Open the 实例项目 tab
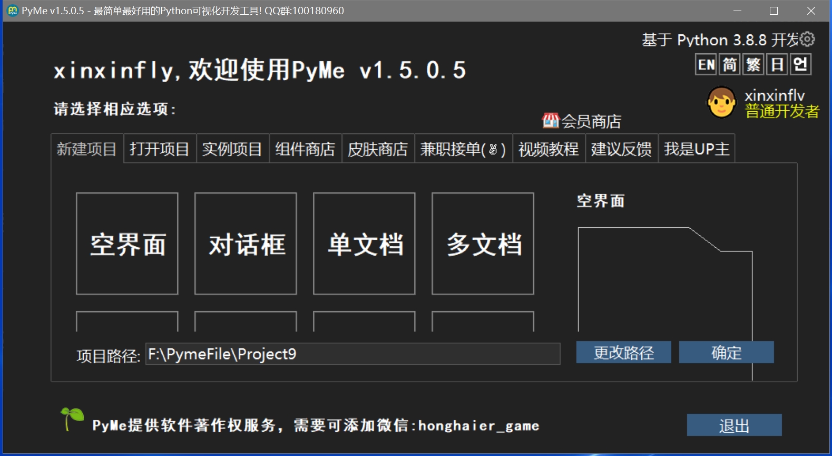 (x=232, y=149)
